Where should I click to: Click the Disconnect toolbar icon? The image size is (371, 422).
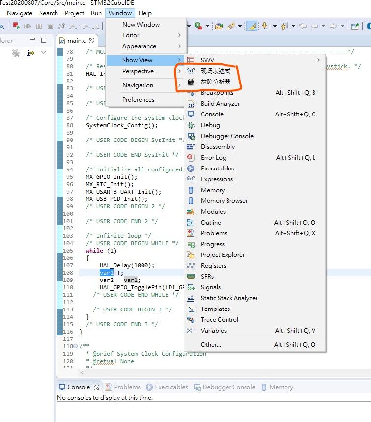(x=61, y=26)
